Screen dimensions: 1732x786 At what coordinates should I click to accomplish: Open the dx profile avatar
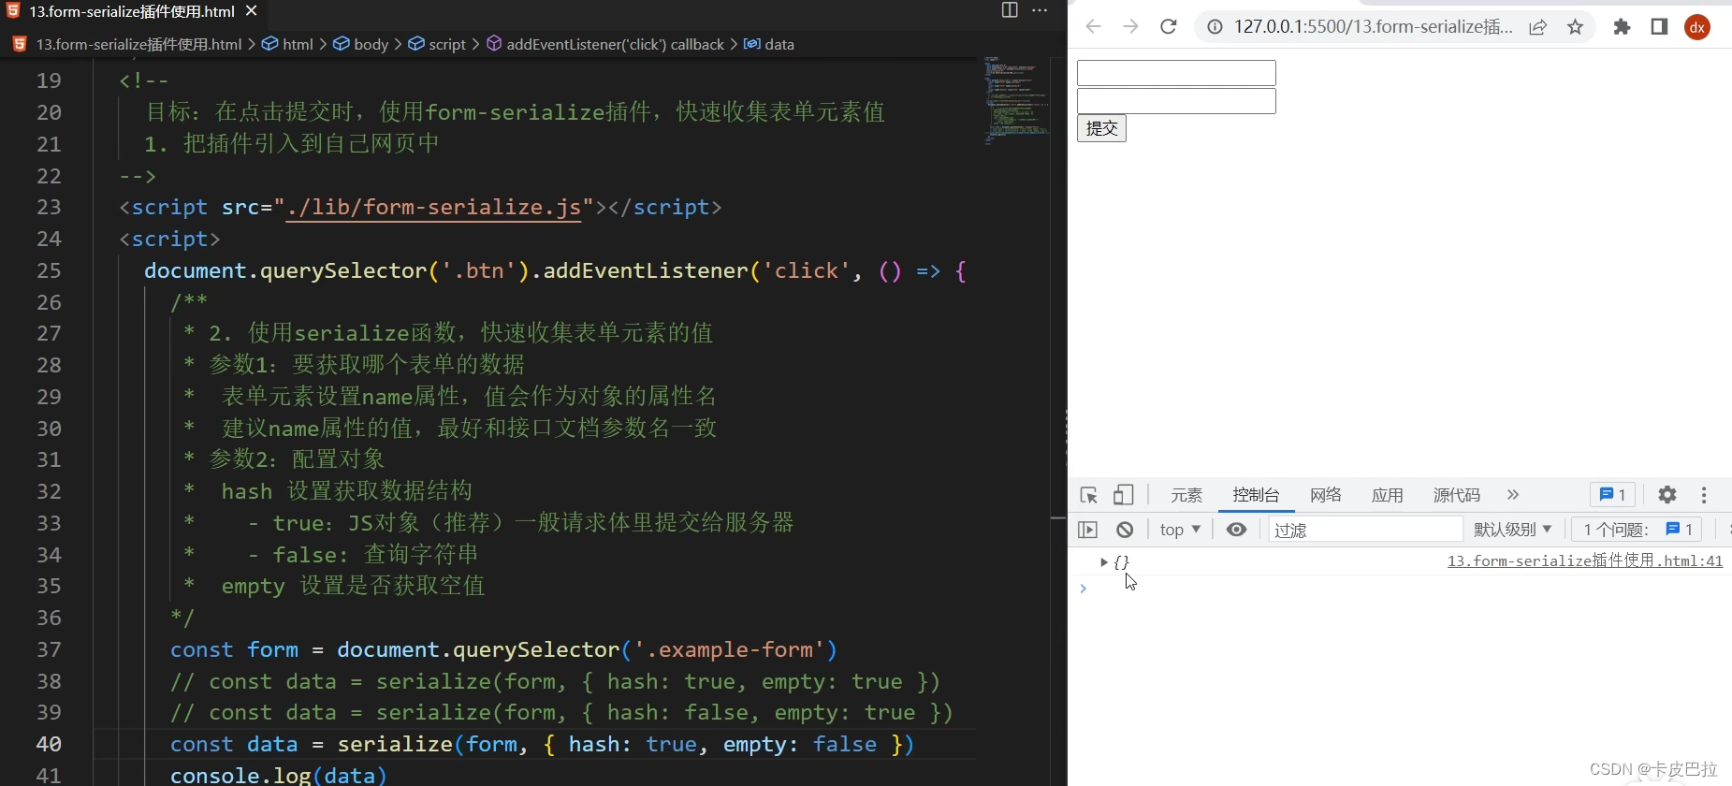(1697, 27)
